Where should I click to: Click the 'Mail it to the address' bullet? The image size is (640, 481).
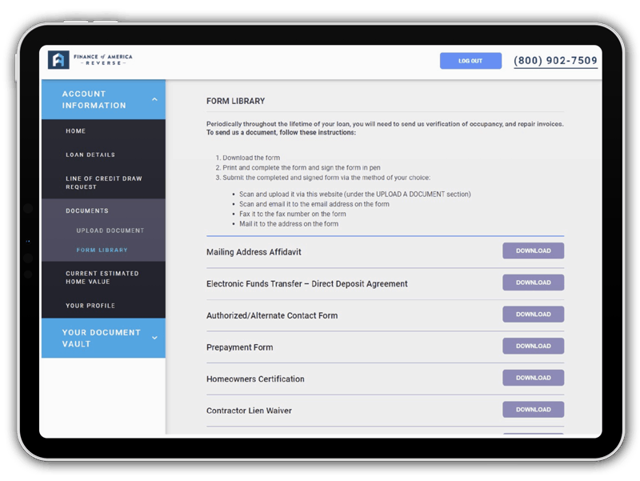tap(289, 224)
